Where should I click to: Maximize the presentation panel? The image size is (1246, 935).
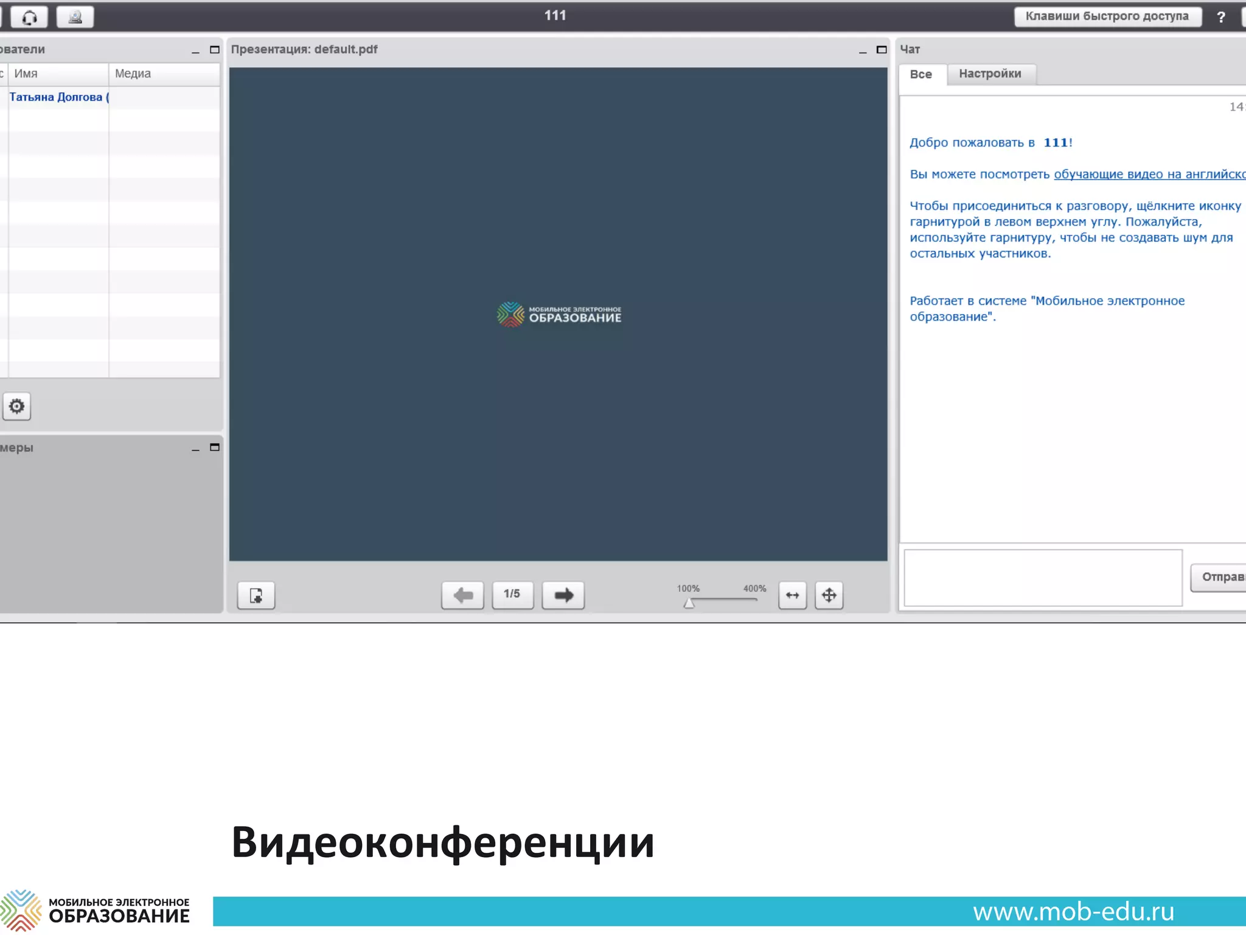tap(882, 50)
